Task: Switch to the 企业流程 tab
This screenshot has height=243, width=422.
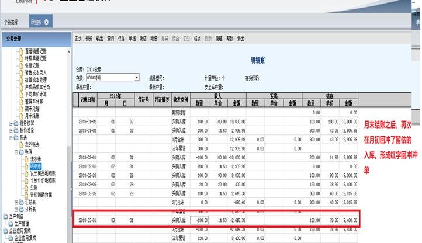Action: pyautogui.click(x=12, y=22)
